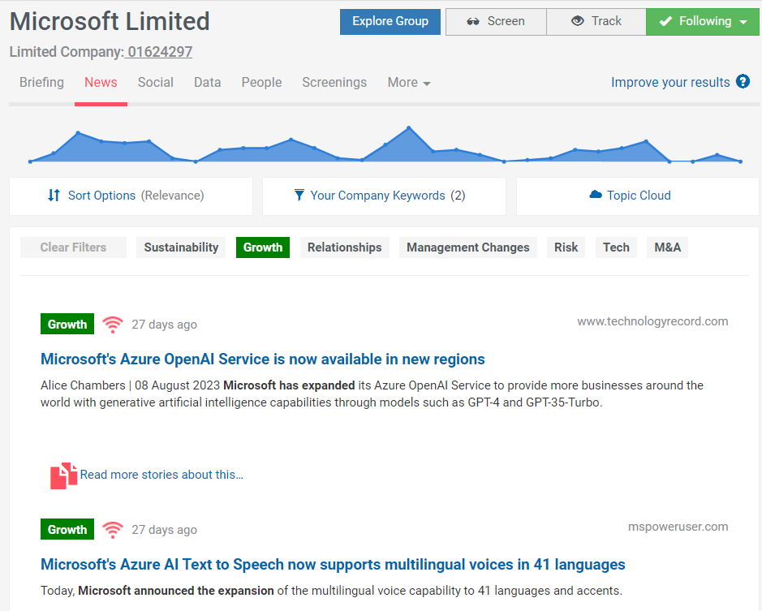Click Read more stories about this
Image resolution: width=762 pixels, height=611 pixels.
(x=161, y=475)
